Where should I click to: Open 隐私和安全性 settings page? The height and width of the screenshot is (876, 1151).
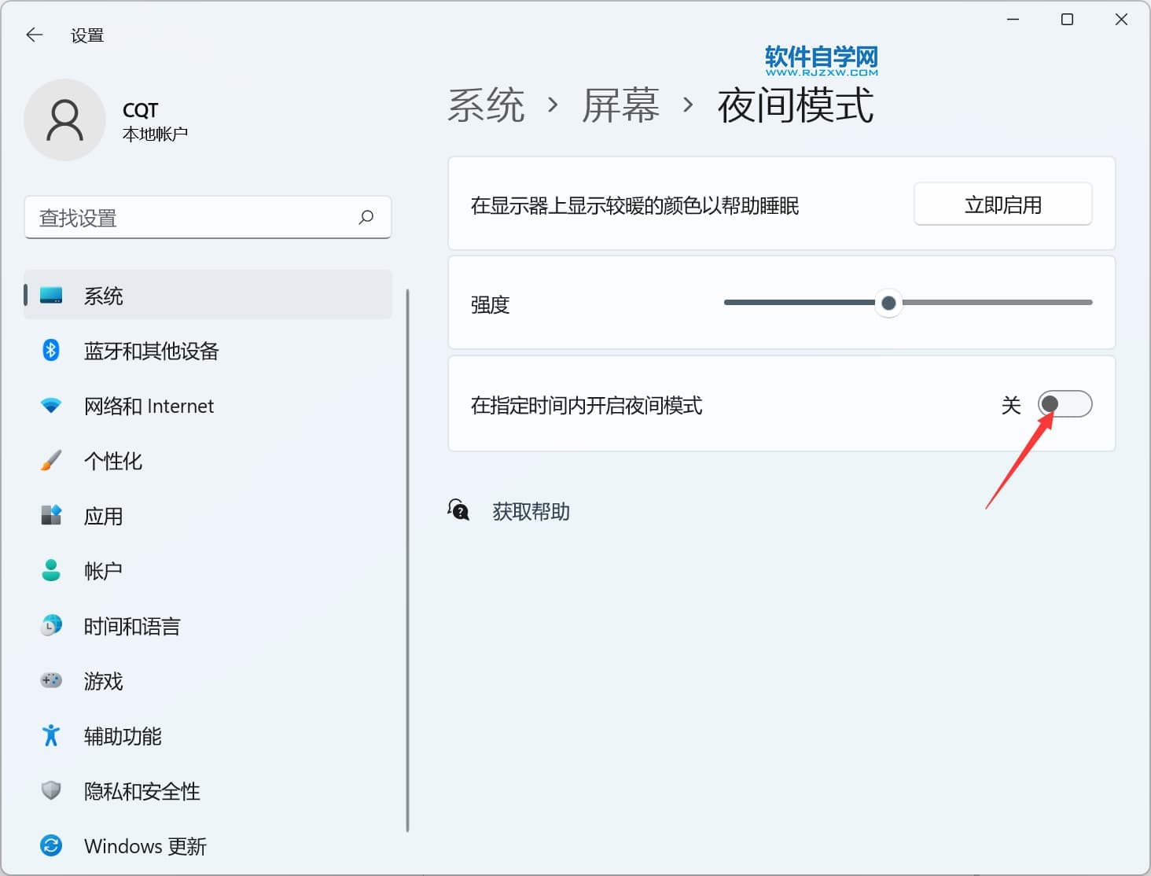click(142, 791)
